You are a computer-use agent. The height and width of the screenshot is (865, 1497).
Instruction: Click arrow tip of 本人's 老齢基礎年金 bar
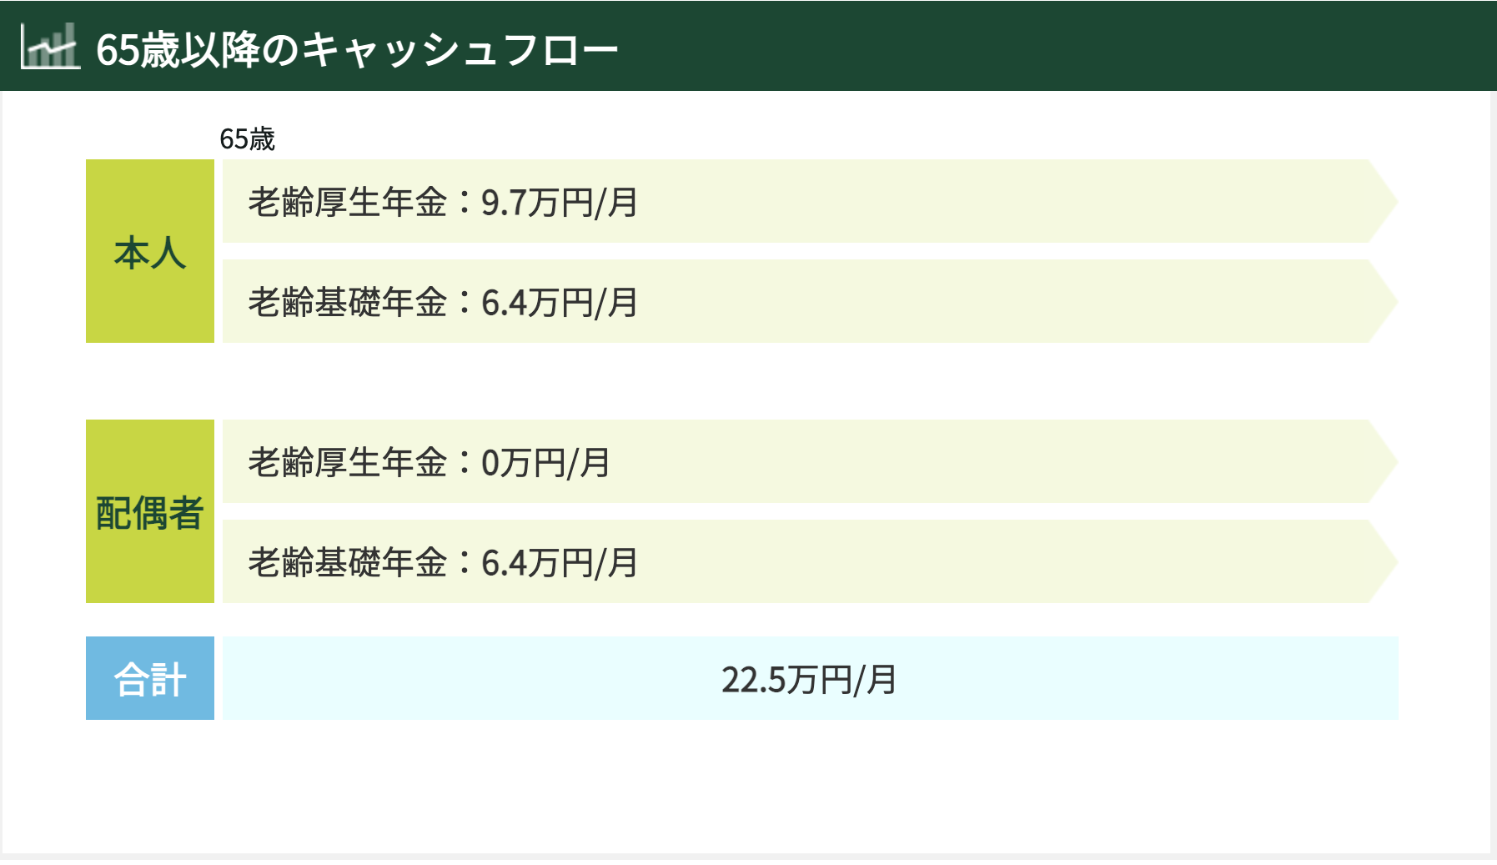click(1384, 301)
